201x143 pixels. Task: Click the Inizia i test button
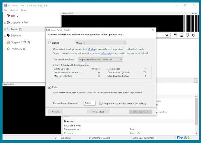click(99, 112)
